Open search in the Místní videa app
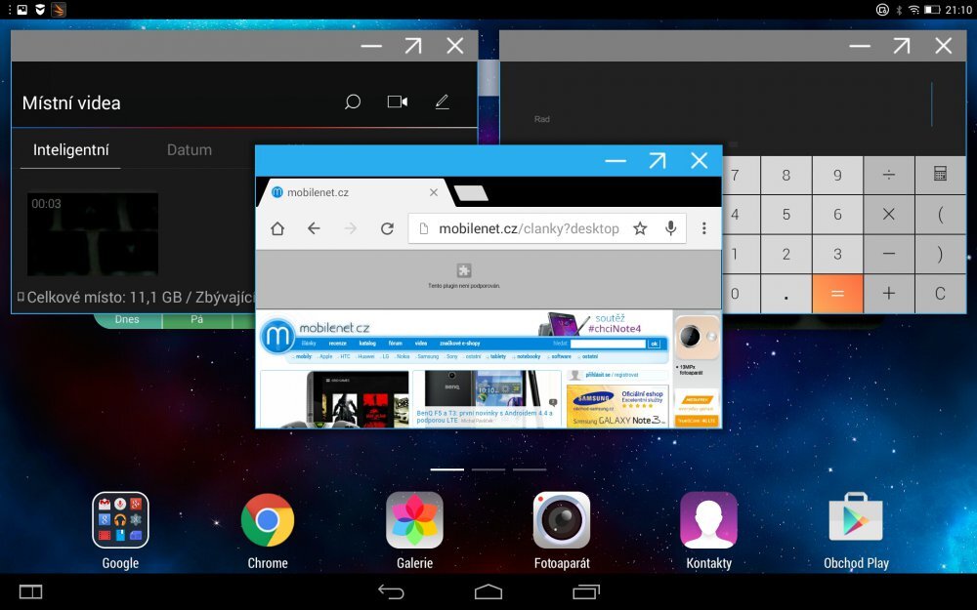 [352, 102]
